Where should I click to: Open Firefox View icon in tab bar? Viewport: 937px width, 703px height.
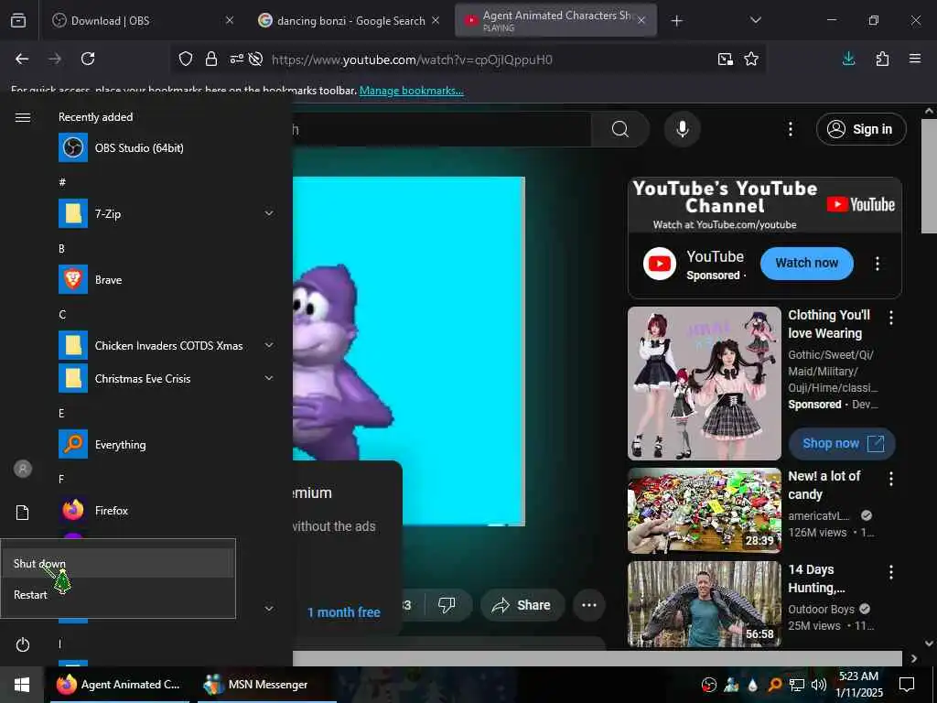18,20
